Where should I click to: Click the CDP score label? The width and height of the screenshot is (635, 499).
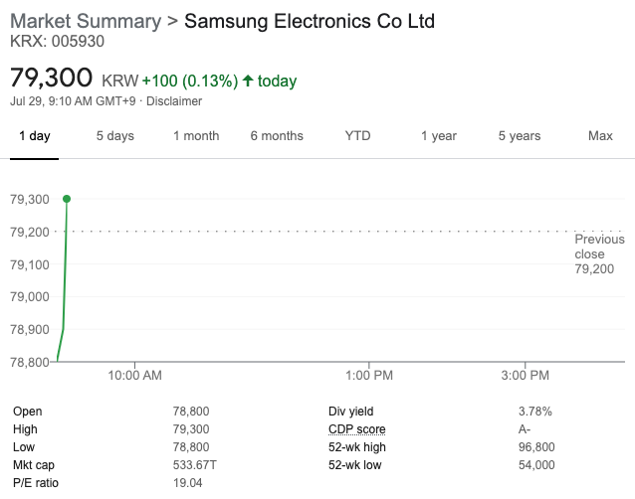(x=356, y=429)
